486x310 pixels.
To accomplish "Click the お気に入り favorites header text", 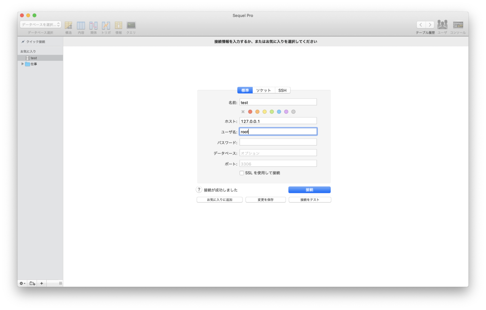I will 28,51.
